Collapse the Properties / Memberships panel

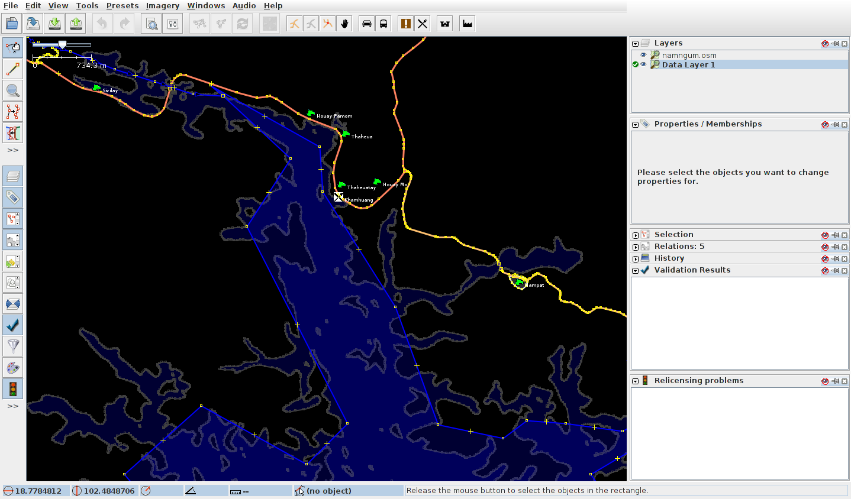click(x=635, y=124)
